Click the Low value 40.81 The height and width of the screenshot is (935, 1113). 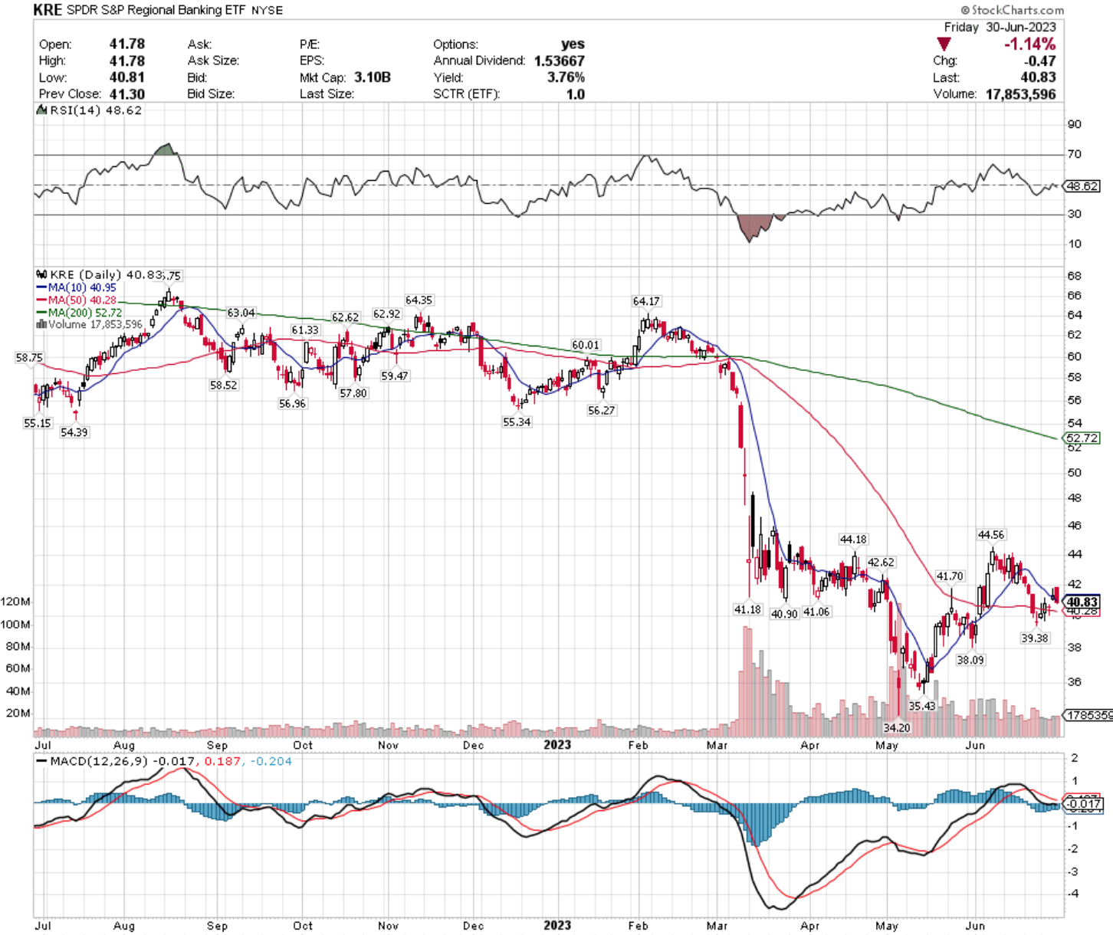pos(126,77)
